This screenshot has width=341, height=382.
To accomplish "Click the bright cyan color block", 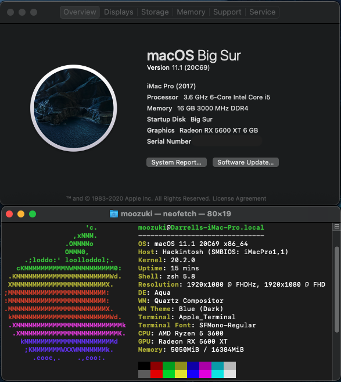I will pyautogui.click(x=217, y=374).
